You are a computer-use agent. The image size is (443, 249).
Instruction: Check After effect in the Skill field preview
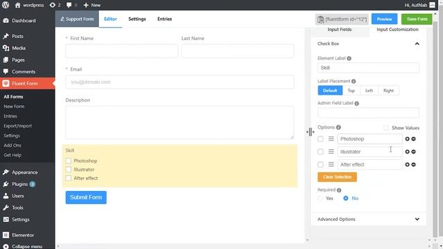(69, 178)
